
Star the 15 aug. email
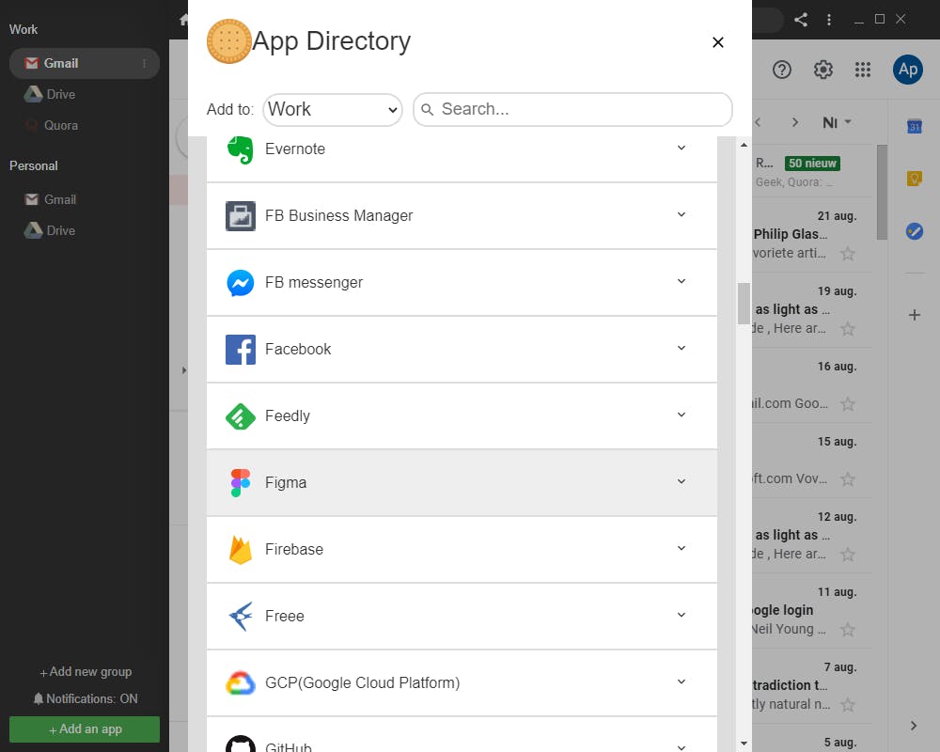848,479
